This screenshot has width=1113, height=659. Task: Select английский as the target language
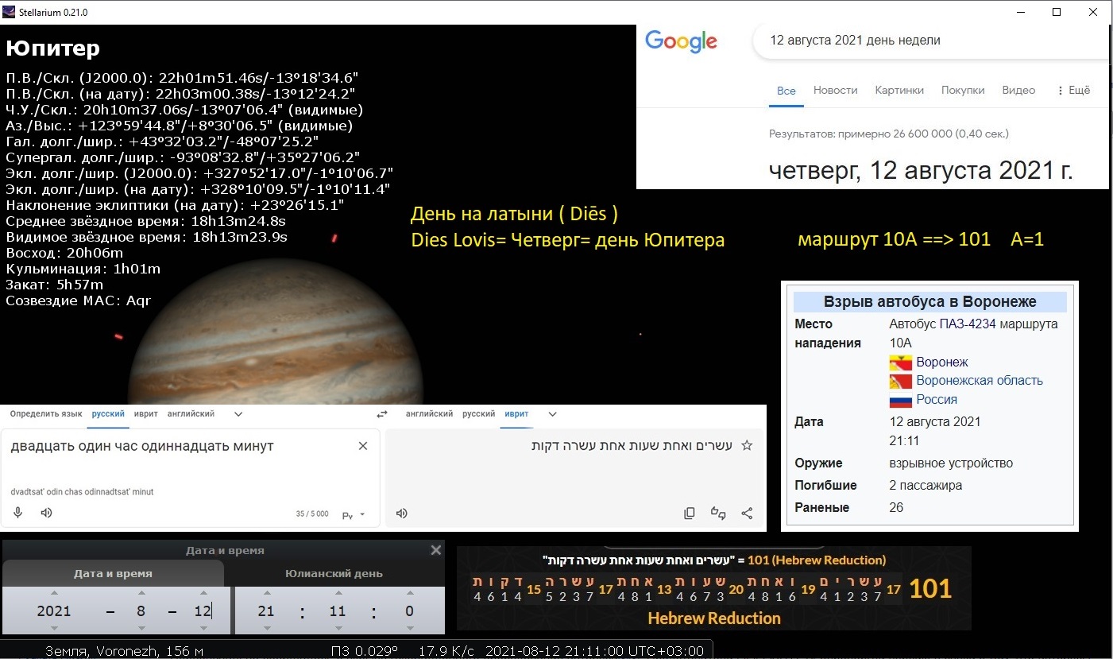429,414
